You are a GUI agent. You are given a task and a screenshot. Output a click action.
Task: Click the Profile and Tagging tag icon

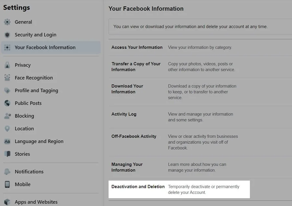tap(7, 91)
